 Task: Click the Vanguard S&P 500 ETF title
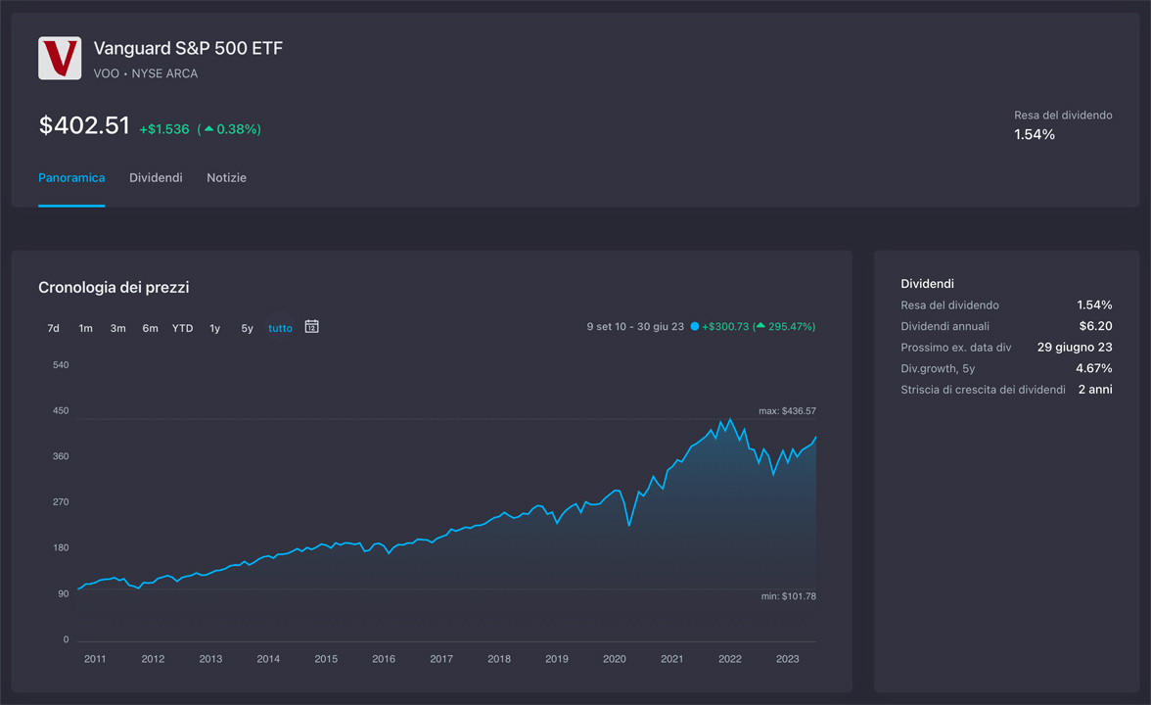188,48
